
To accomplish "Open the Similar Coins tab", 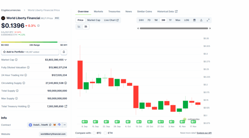I will [x=144, y=11].
